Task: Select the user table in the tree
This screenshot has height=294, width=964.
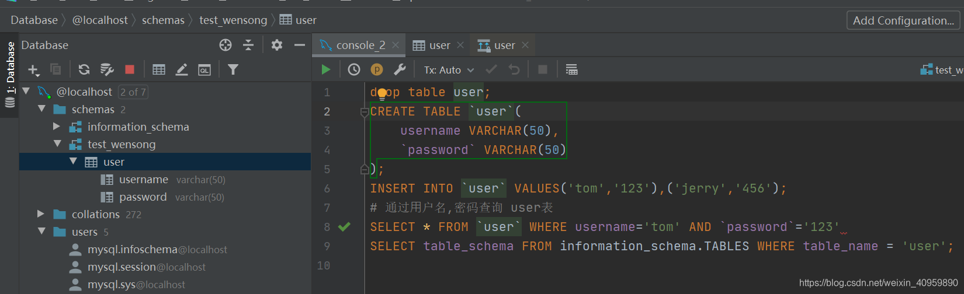Action: (165, 162)
